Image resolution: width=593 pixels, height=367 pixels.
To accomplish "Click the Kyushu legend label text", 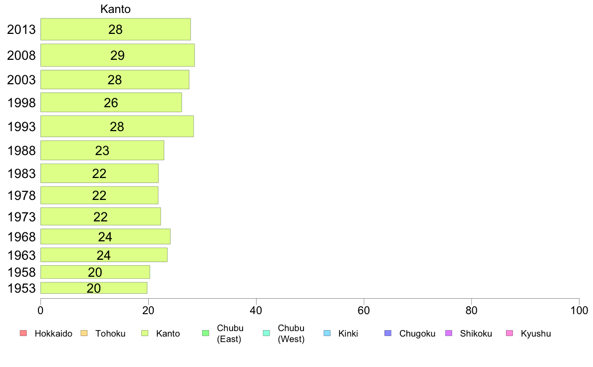I will 536,334.
